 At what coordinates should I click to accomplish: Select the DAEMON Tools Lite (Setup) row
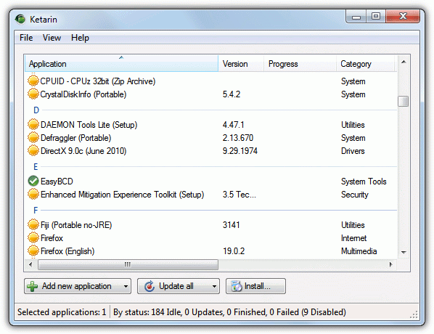[x=211, y=125]
